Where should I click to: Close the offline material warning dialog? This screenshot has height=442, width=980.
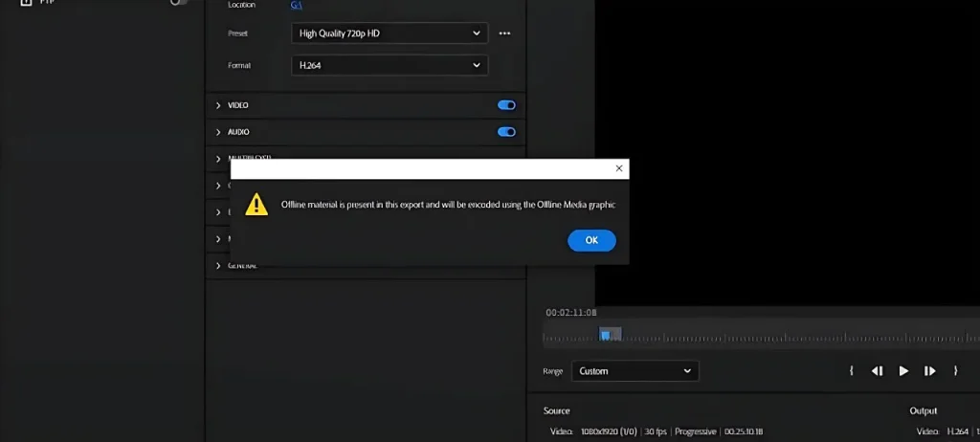(x=619, y=168)
